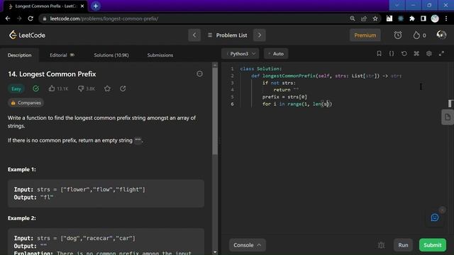
Task: Go to previous problem arrow
Action: point(194,35)
